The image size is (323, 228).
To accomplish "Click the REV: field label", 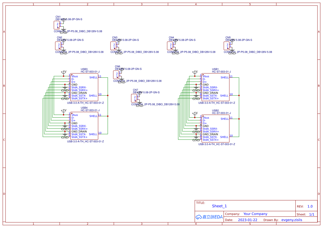I will [300, 206].
